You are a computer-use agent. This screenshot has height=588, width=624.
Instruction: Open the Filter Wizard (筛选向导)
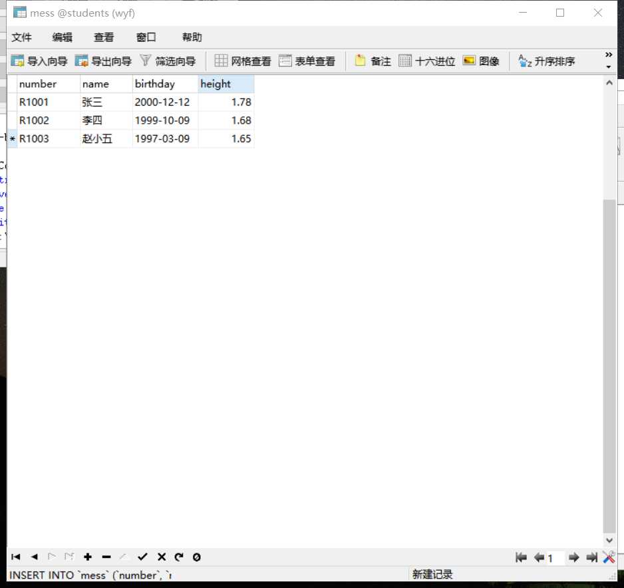(x=168, y=61)
